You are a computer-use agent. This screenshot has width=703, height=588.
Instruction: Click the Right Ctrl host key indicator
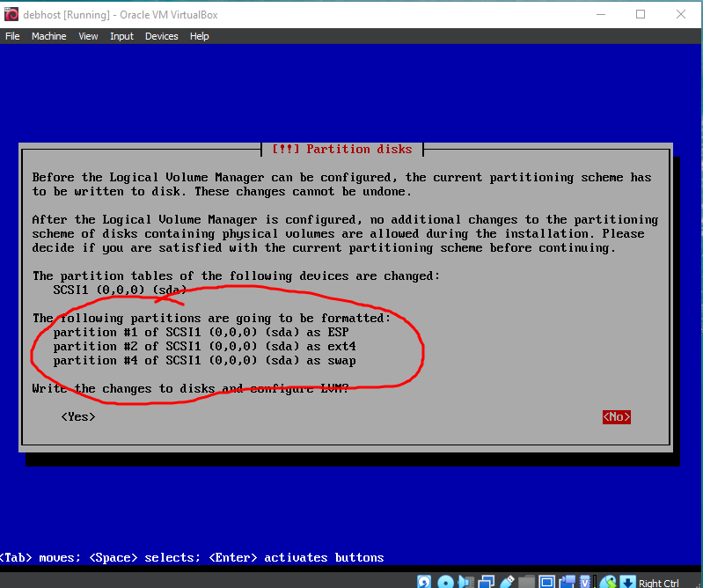(659, 582)
